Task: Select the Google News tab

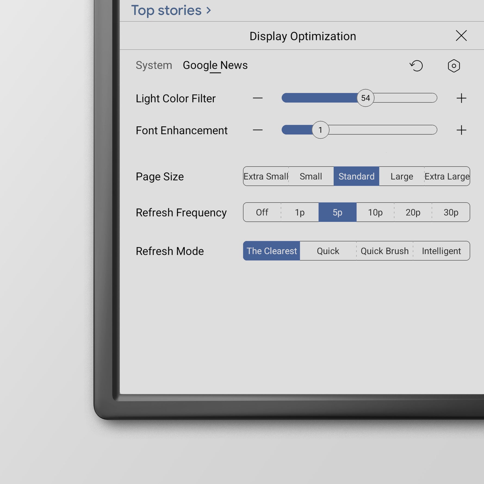Action: tap(215, 65)
